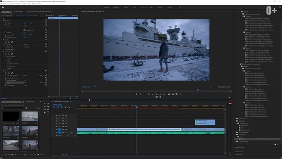This screenshot has height=159, width=282.
Task: Switch to Editing workspace tab
Action: pyautogui.click(x=126, y=7)
